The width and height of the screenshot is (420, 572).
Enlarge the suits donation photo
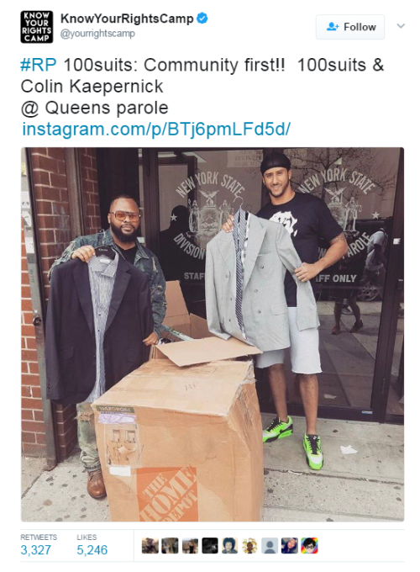coord(213,334)
